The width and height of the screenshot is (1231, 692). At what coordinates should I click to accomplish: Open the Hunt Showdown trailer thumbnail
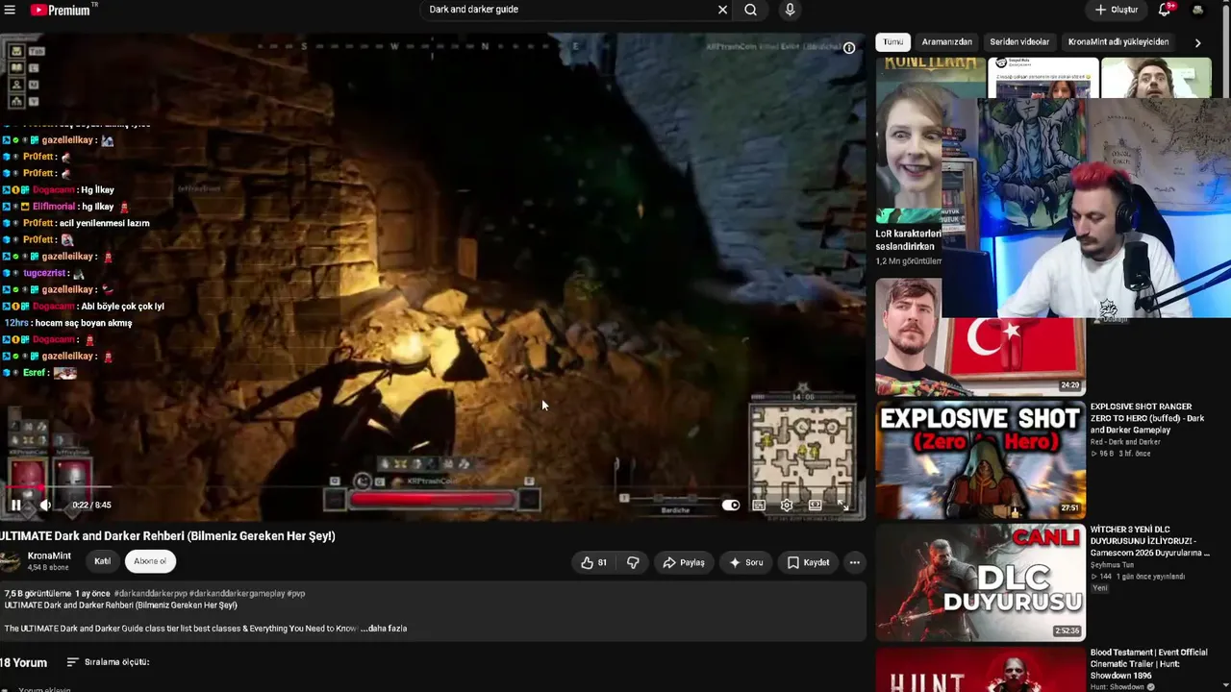pos(980,670)
